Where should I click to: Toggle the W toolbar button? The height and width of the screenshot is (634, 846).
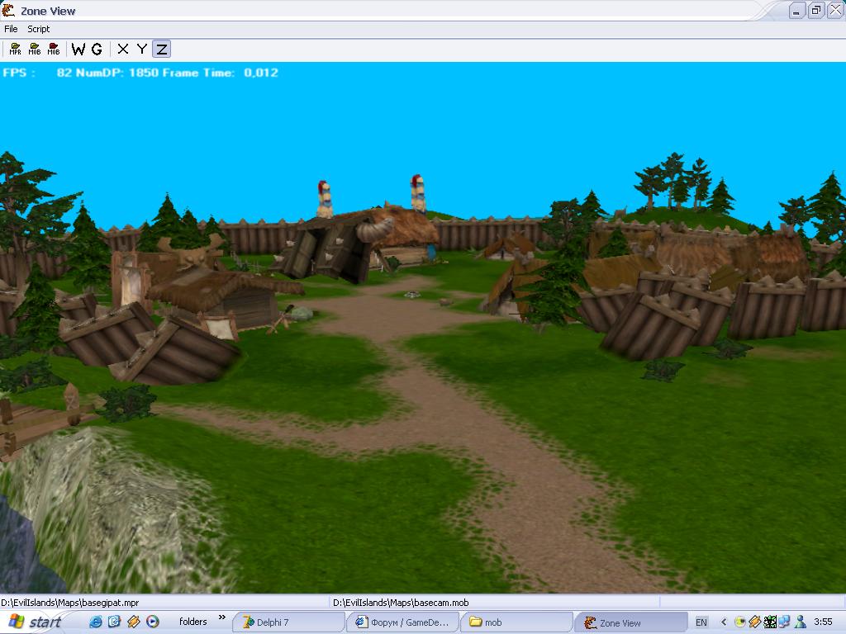pyautogui.click(x=78, y=50)
